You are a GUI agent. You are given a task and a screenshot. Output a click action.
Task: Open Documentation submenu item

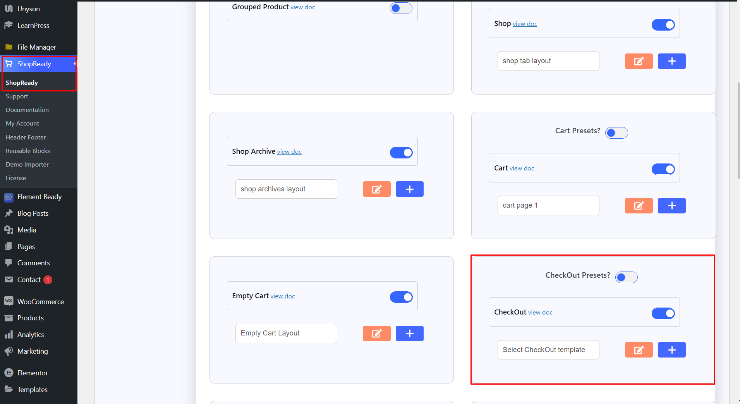pyautogui.click(x=27, y=110)
